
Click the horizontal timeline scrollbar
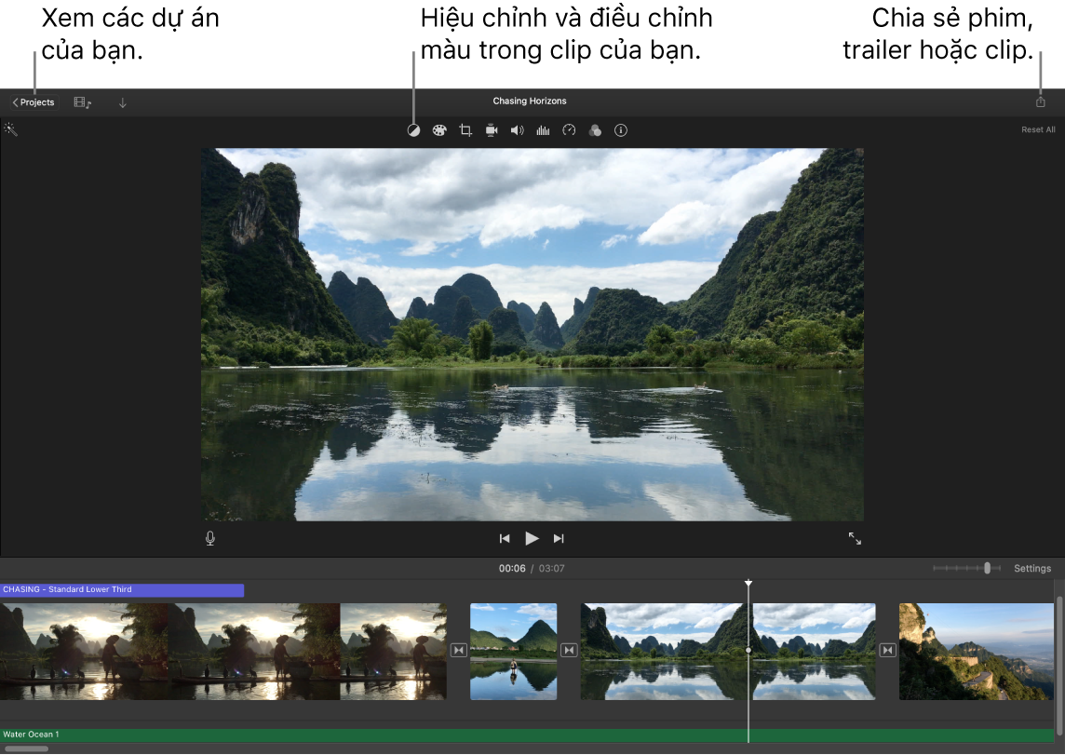26,748
